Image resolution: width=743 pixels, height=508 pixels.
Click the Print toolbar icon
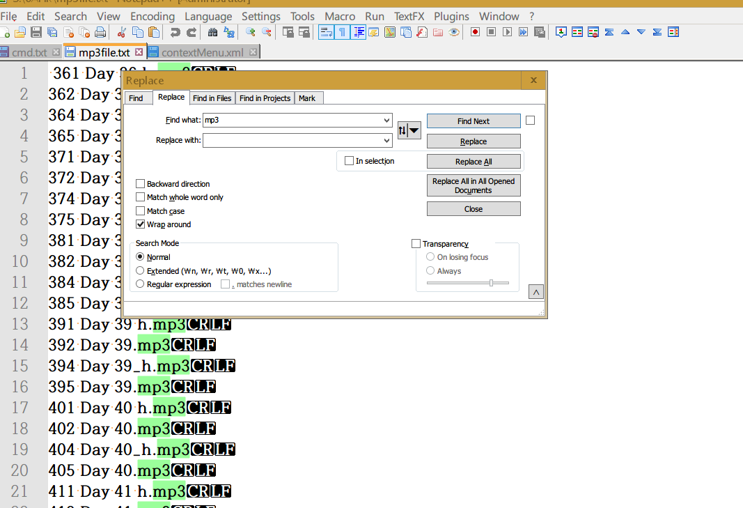[x=100, y=32]
